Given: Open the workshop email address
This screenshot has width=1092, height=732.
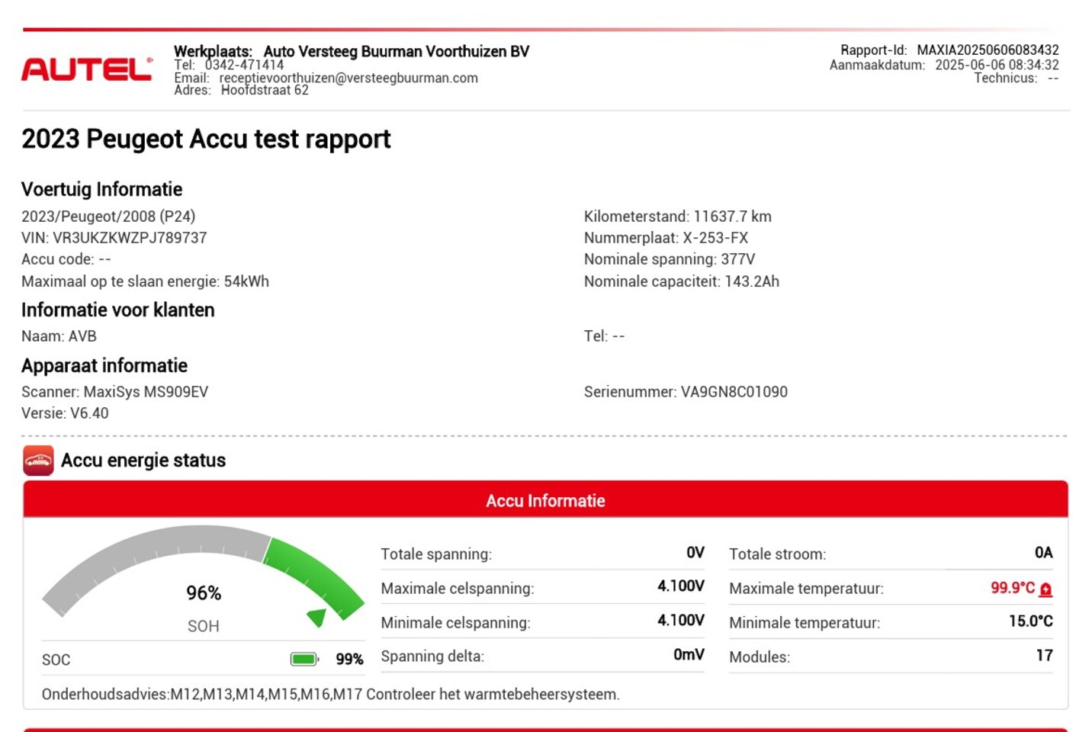Looking at the screenshot, I should coord(348,78).
